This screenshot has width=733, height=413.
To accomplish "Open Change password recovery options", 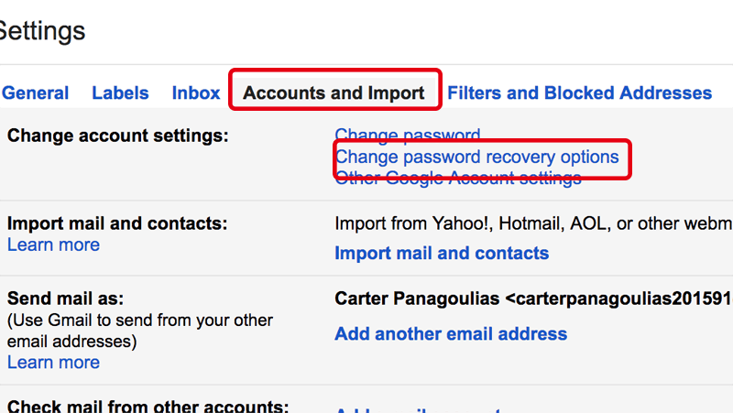I will point(476,157).
